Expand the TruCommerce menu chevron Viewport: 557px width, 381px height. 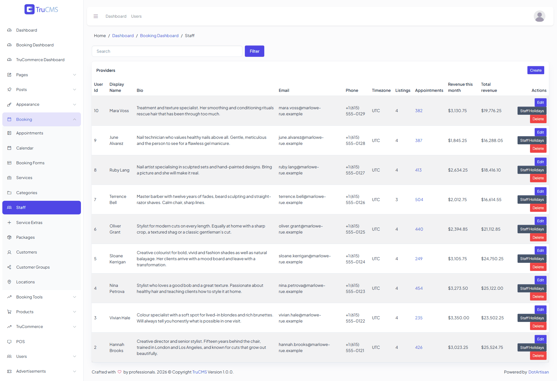click(x=75, y=327)
